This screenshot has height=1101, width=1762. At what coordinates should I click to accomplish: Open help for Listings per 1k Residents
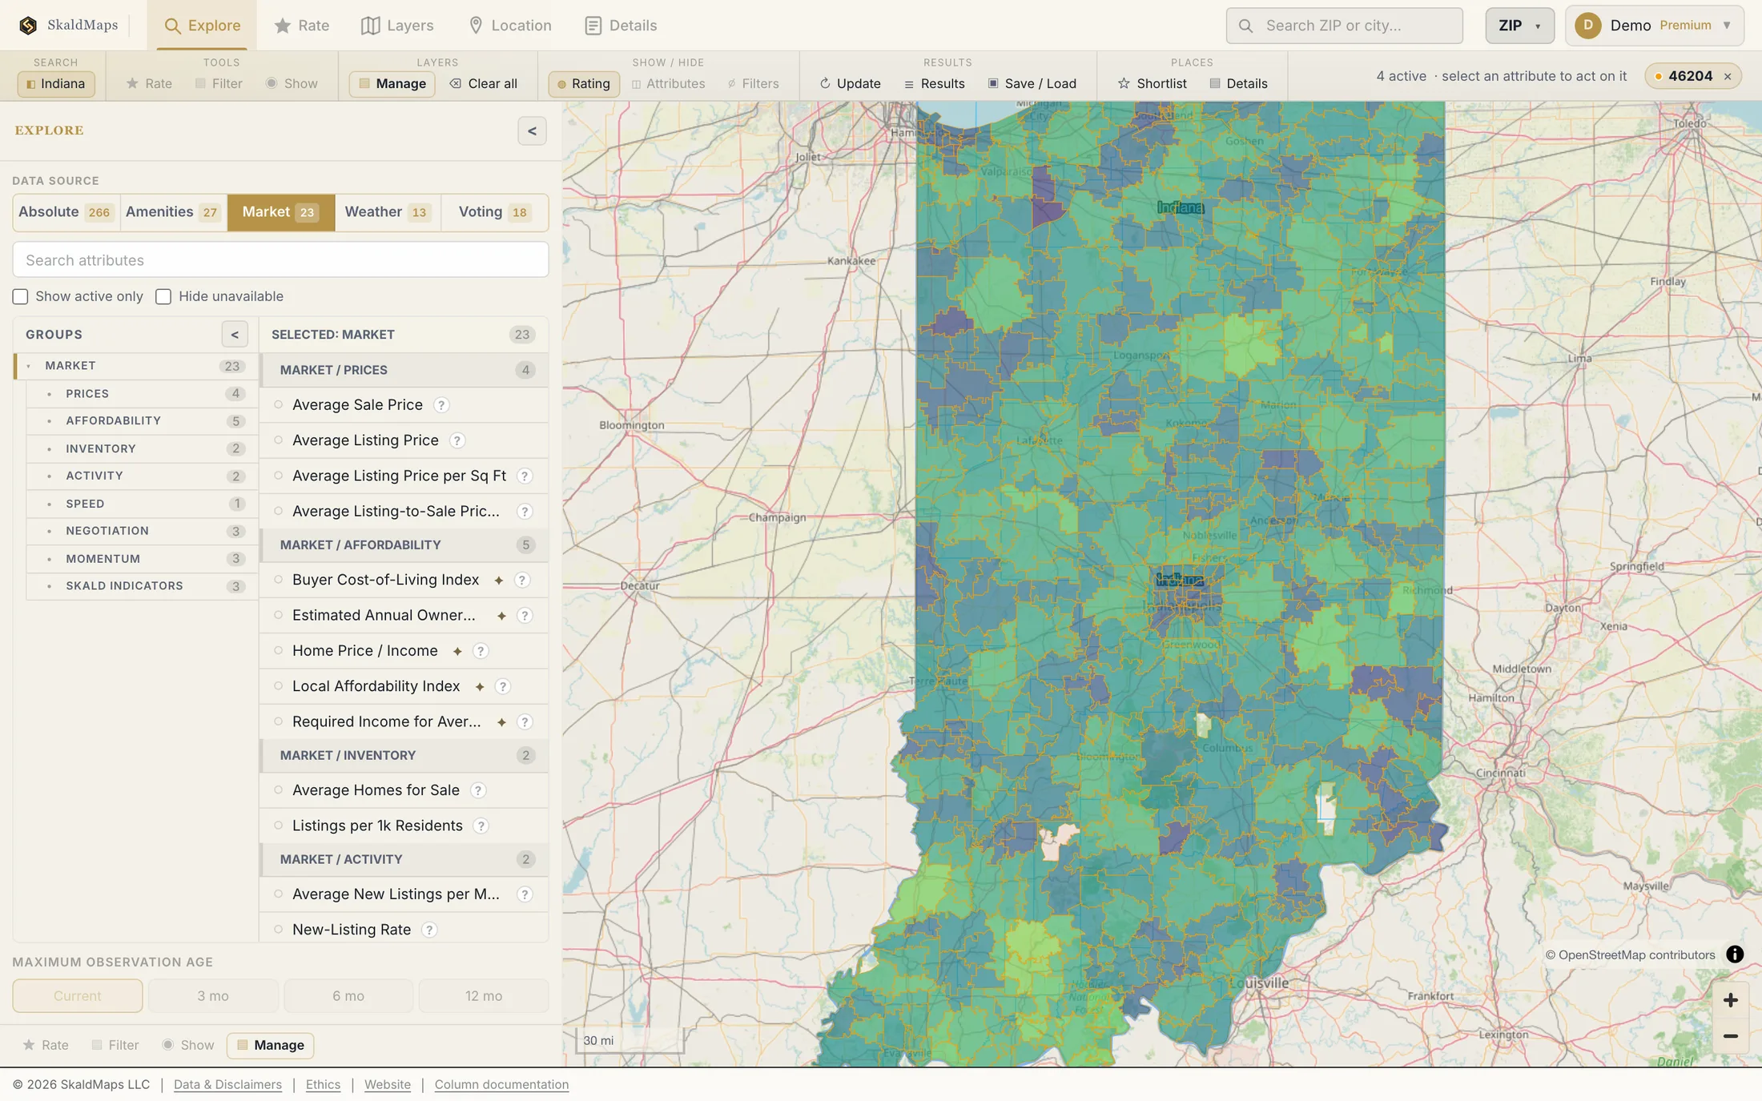481,826
